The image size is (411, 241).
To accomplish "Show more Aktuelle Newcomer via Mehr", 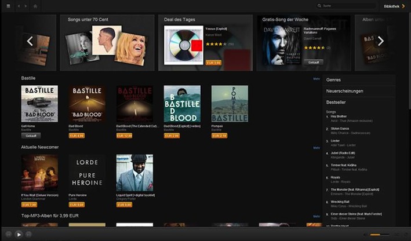I will pos(317,148).
